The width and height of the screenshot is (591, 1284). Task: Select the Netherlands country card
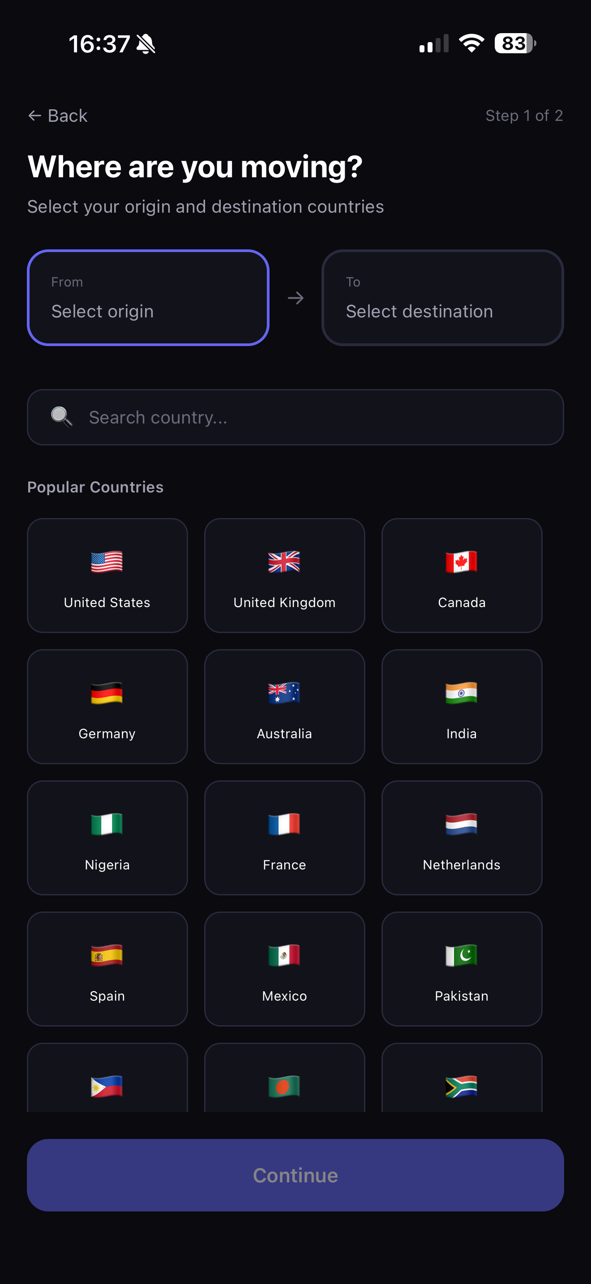(462, 837)
